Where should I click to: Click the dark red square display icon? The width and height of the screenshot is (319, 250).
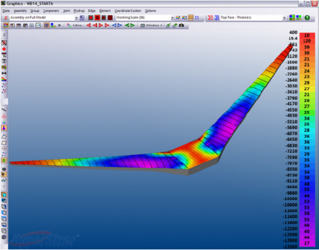[x=110, y=17]
